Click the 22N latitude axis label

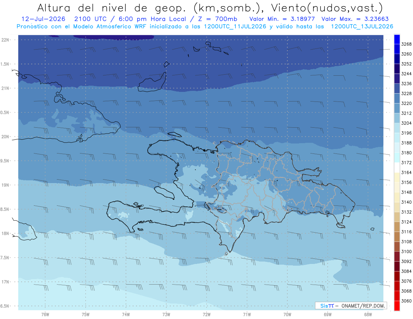tap(5, 40)
